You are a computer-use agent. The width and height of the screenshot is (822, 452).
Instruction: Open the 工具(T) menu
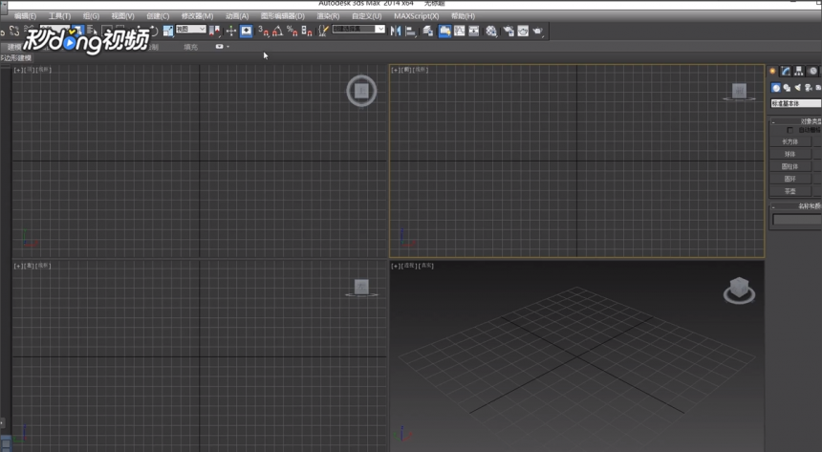pyautogui.click(x=60, y=16)
